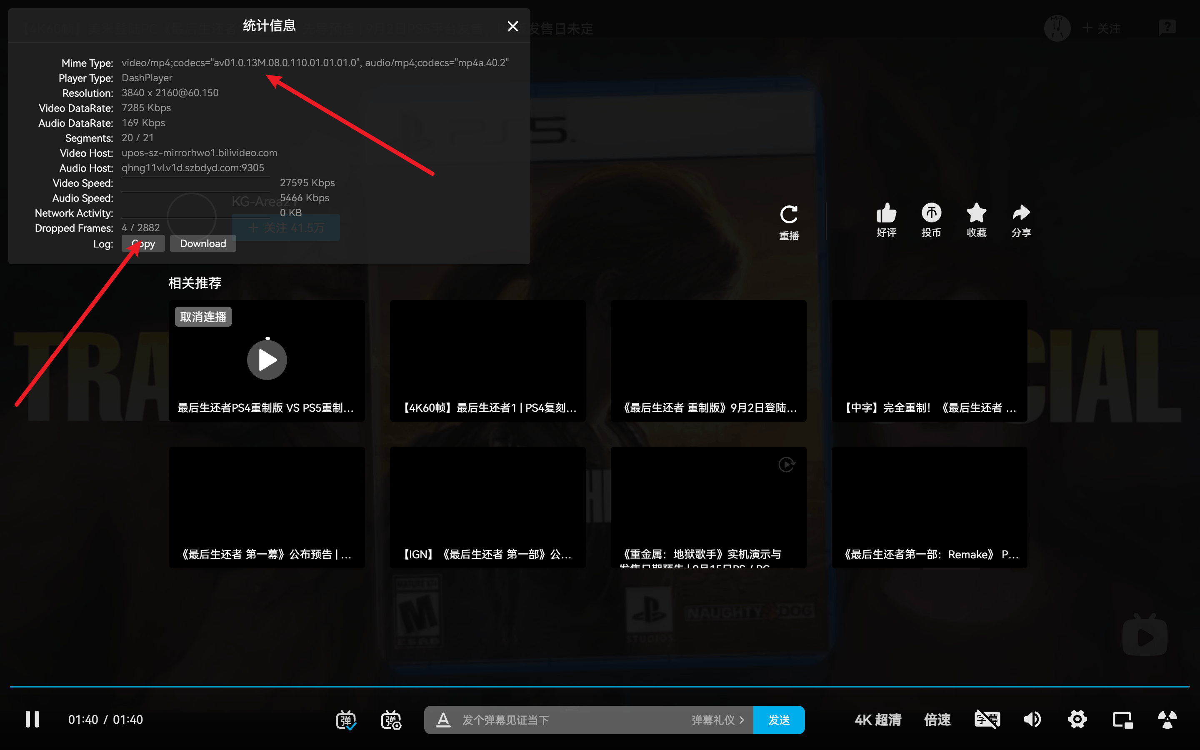Click the Download log button
Viewport: 1200px width, 750px height.
click(203, 244)
